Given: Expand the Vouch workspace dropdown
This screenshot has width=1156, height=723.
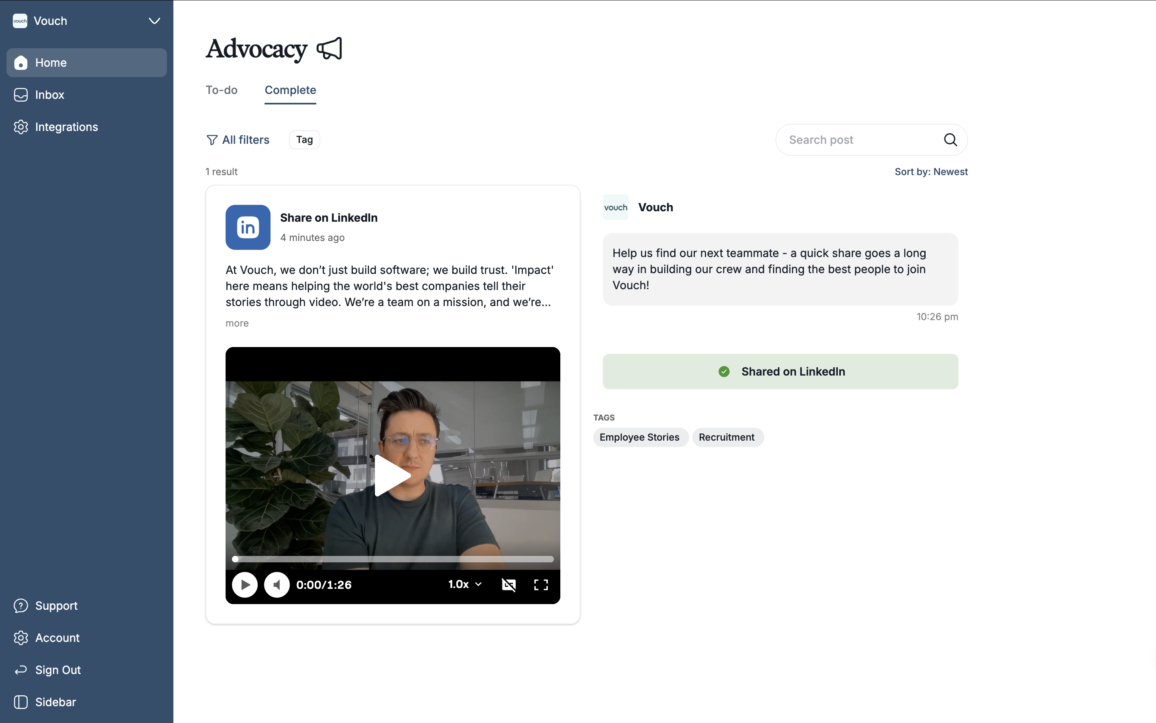Looking at the screenshot, I should coord(154,21).
